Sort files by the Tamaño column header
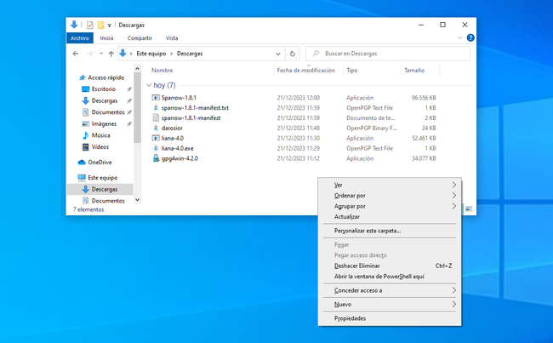Viewport: 553px width, 343px height. pyautogui.click(x=414, y=70)
